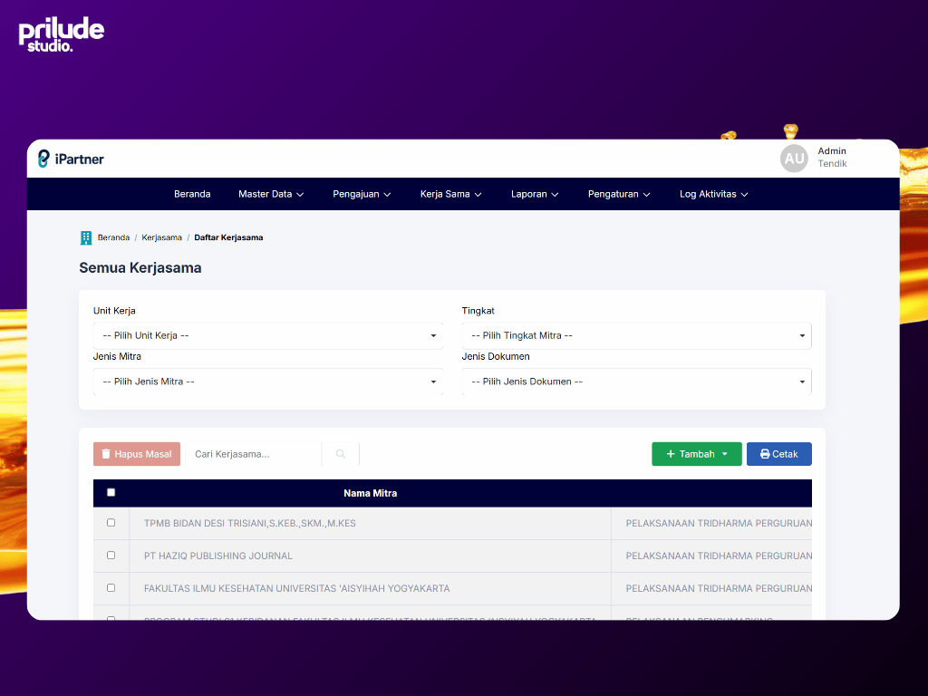Click the printer icon on Cetak

pyautogui.click(x=765, y=454)
